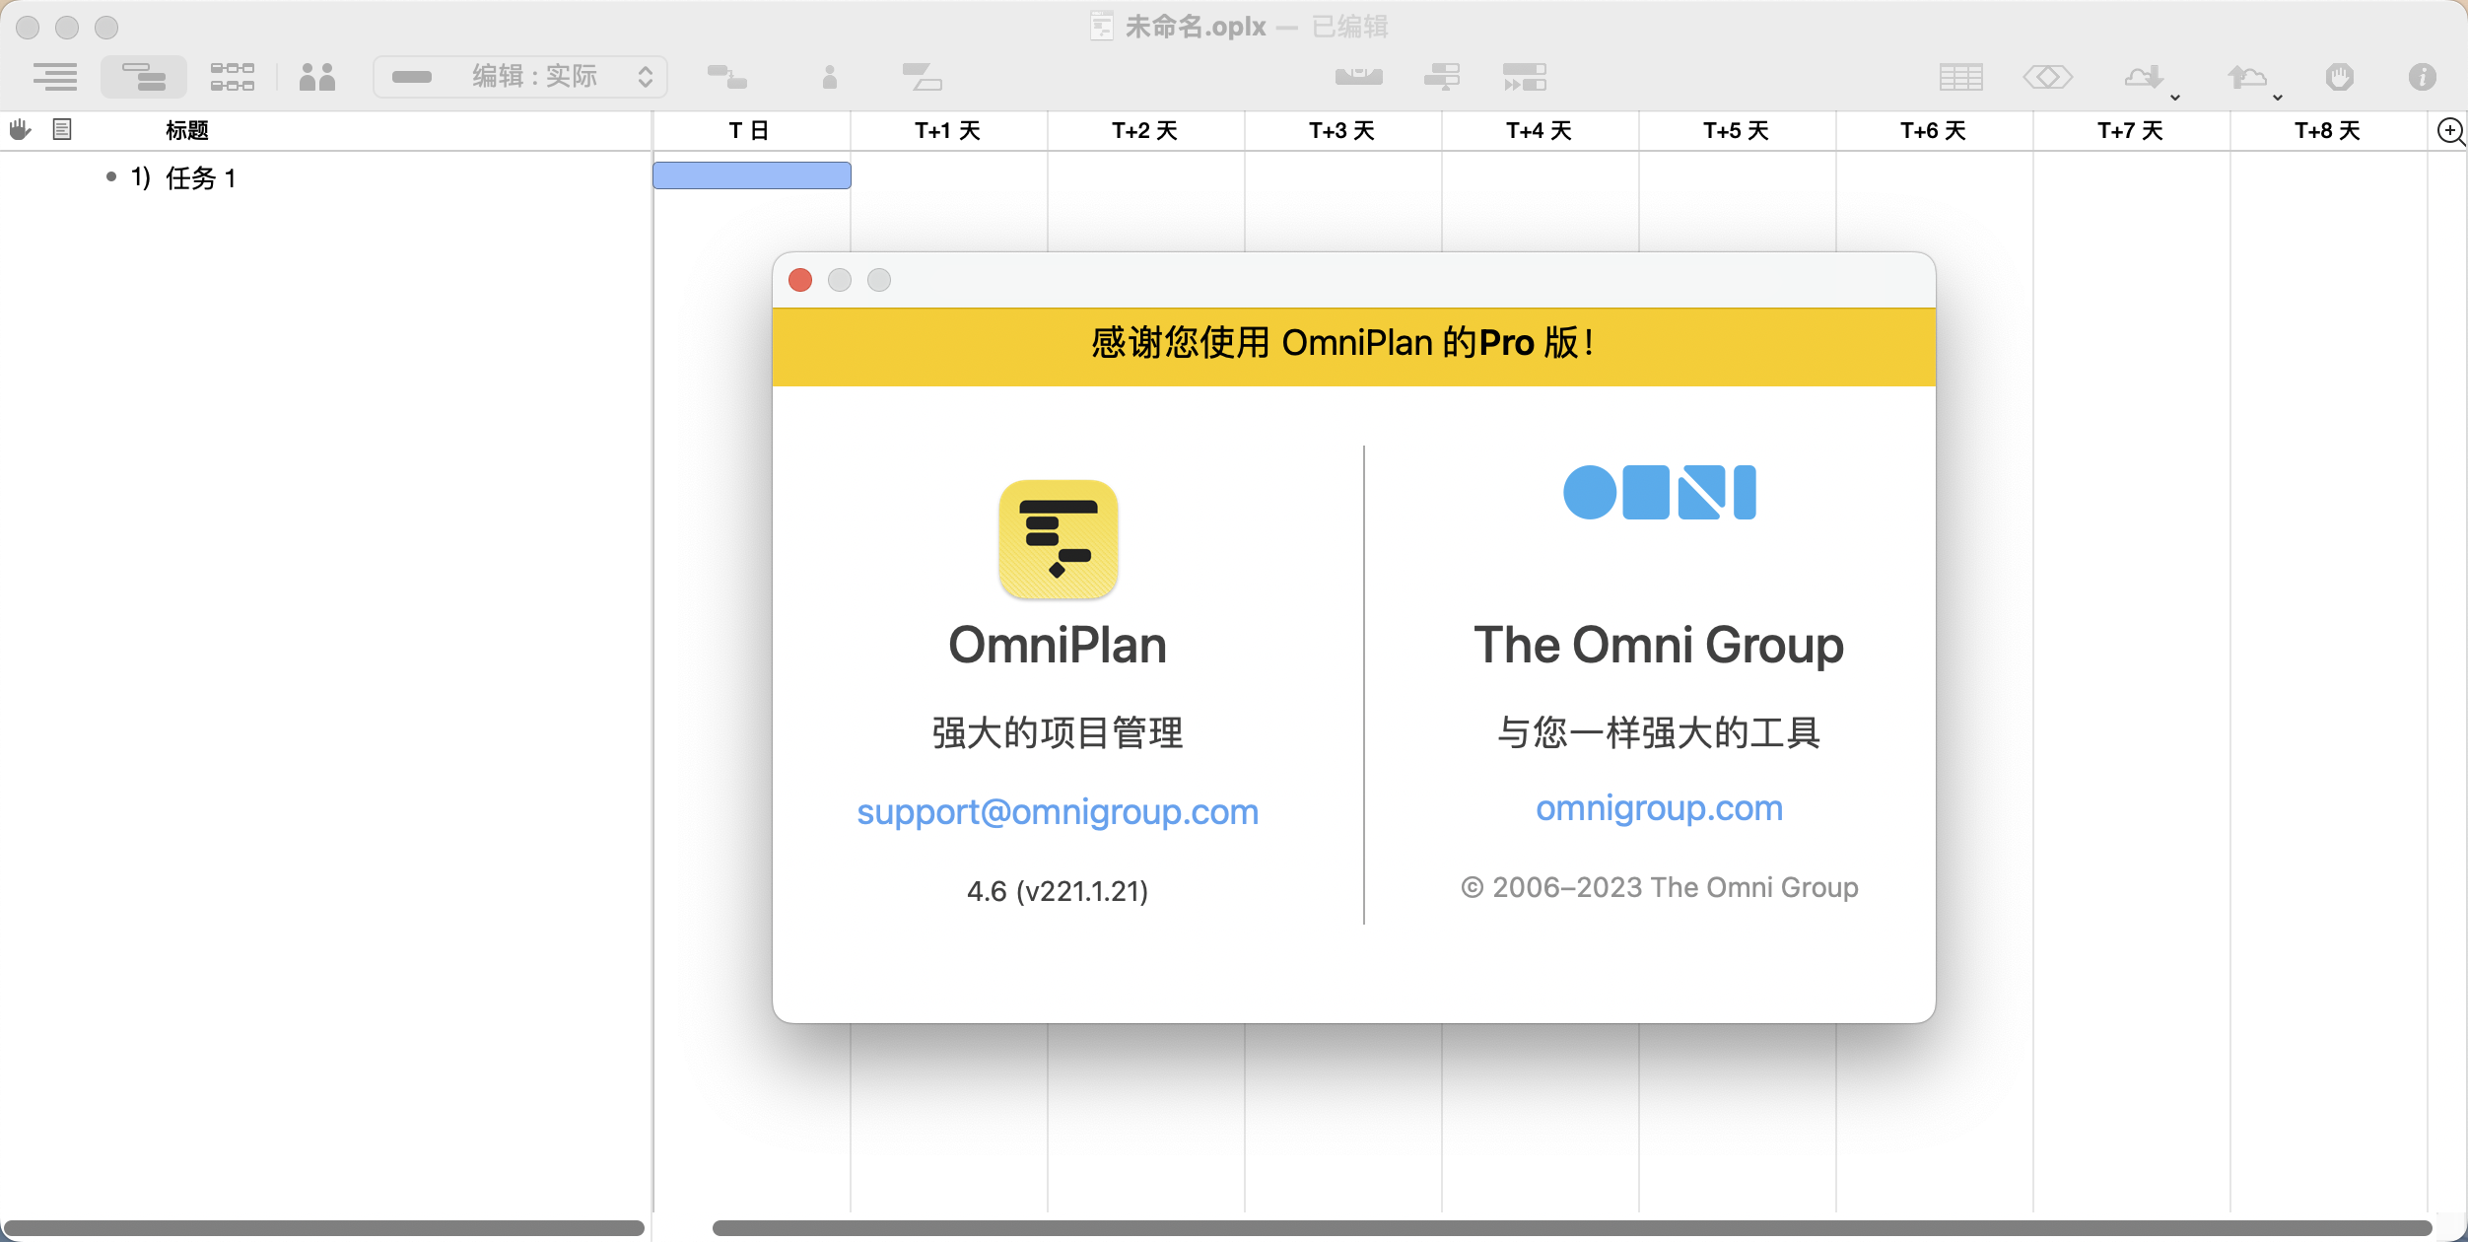Click the document proxy icon in title bar
Viewport: 2468px width, 1242px height.
tap(1102, 27)
